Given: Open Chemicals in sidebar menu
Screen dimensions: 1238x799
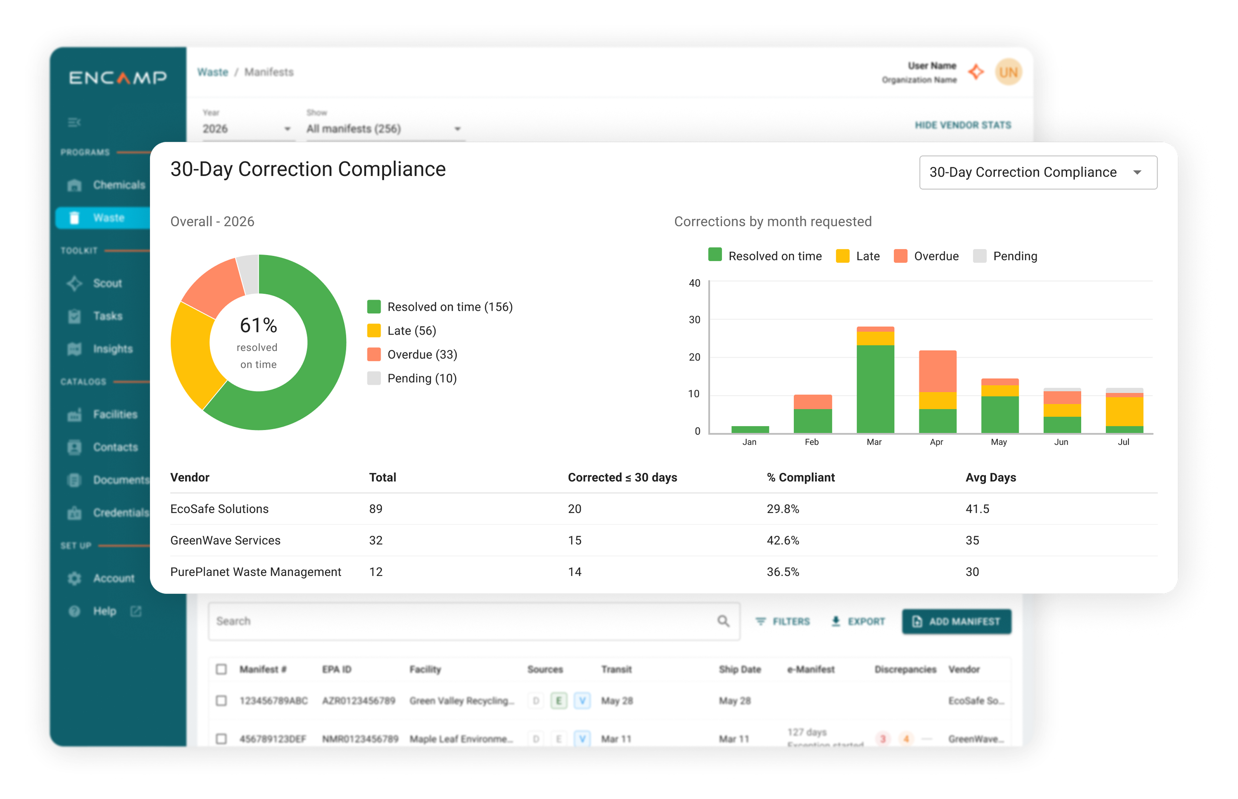Looking at the screenshot, I should 119,185.
